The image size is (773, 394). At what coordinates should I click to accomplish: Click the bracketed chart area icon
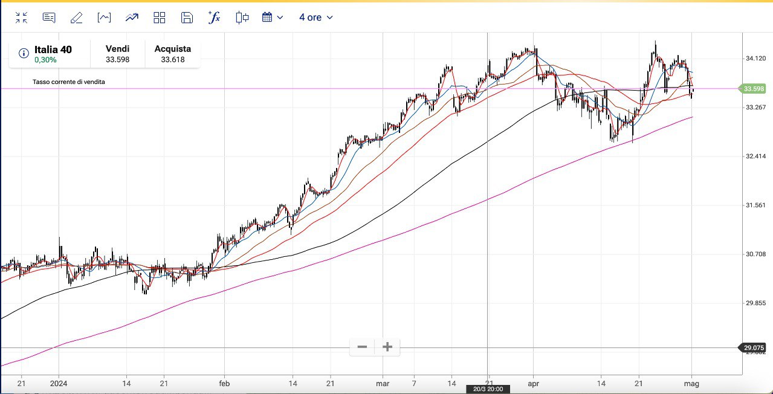(104, 18)
